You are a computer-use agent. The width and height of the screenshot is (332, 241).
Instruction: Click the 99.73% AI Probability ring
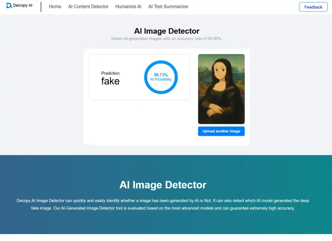161,77
